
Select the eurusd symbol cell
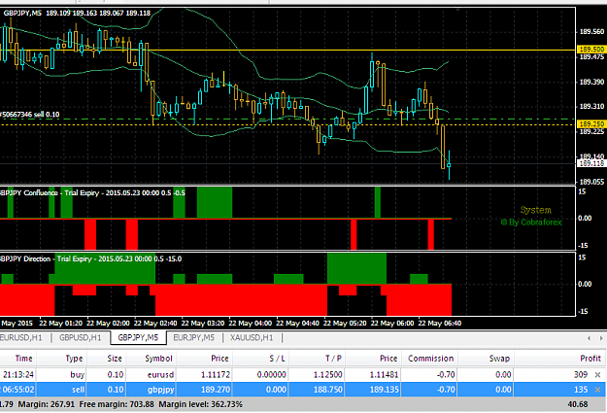tap(160, 375)
